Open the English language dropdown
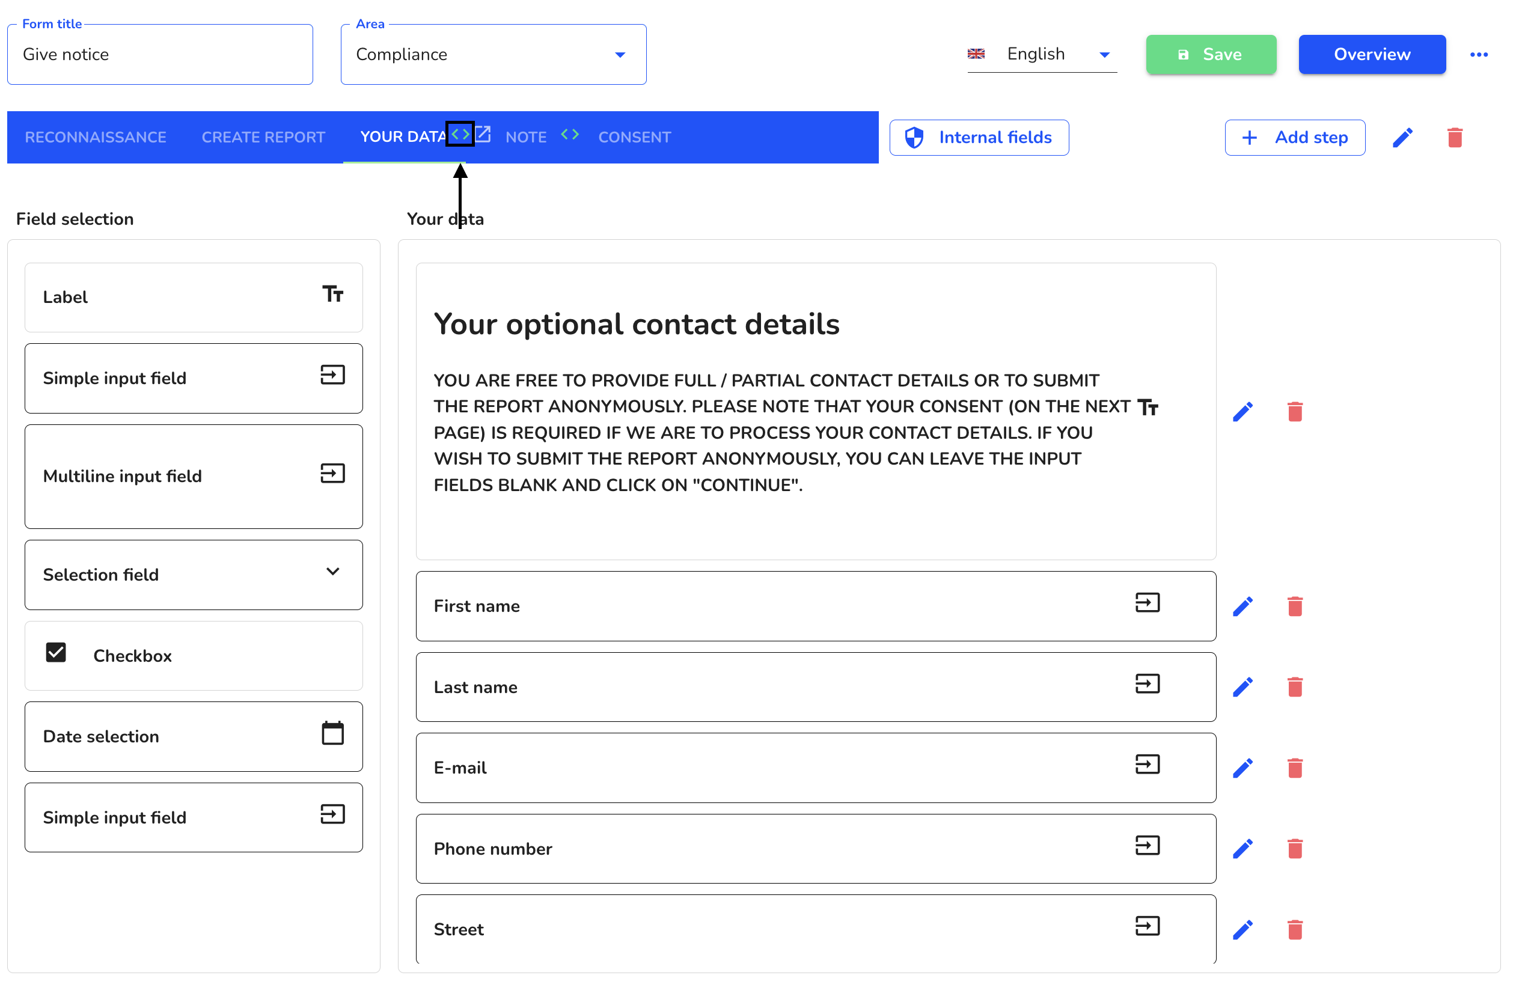This screenshot has width=1522, height=999. click(x=1042, y=55)
